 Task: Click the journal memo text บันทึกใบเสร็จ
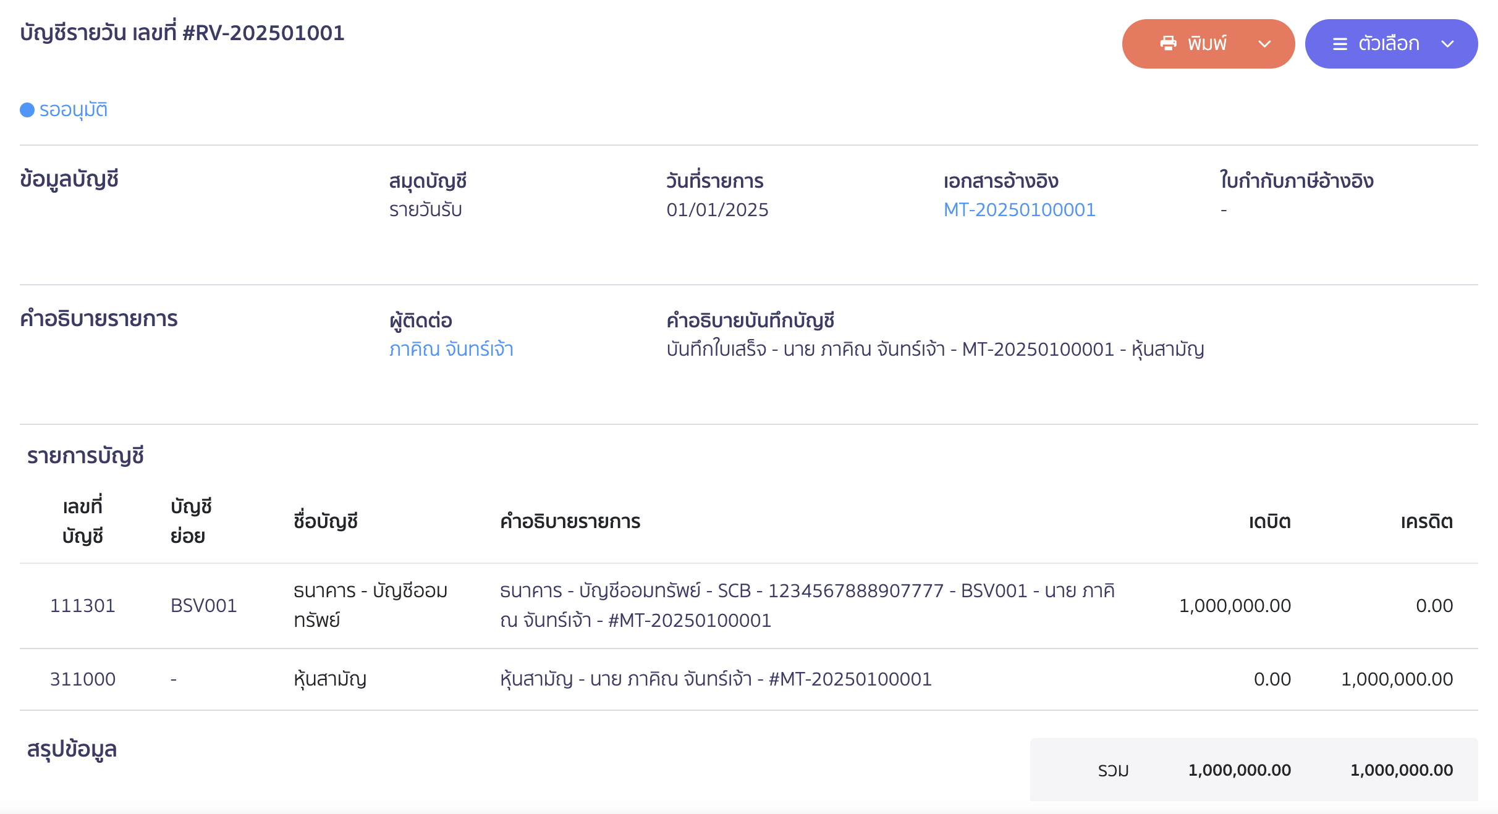[x=935, y=350]
